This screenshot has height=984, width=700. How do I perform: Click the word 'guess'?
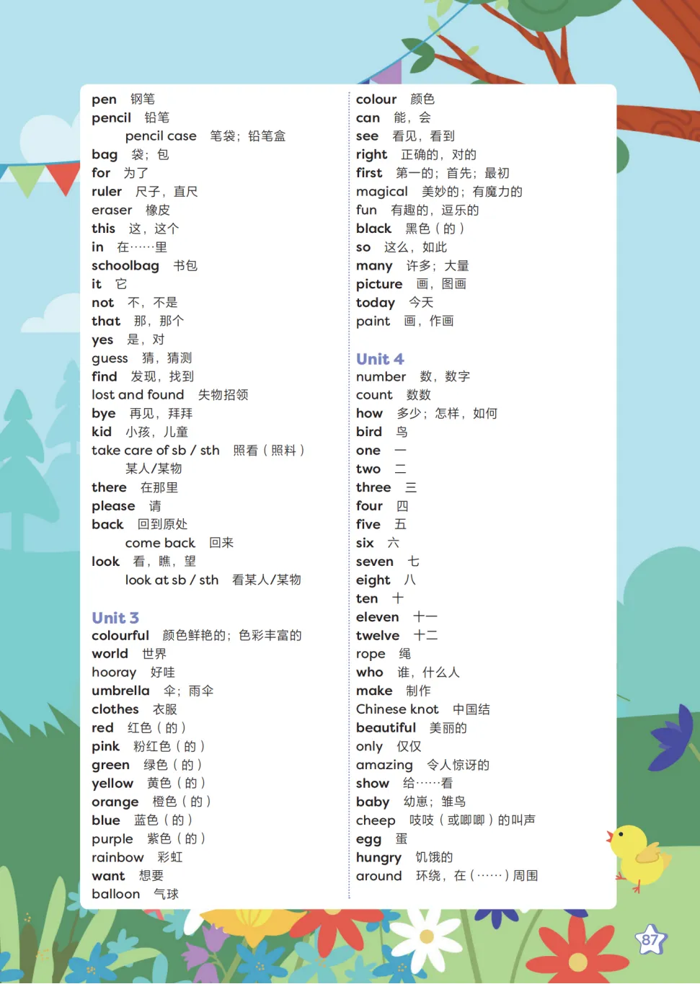(x=110, y=359)
